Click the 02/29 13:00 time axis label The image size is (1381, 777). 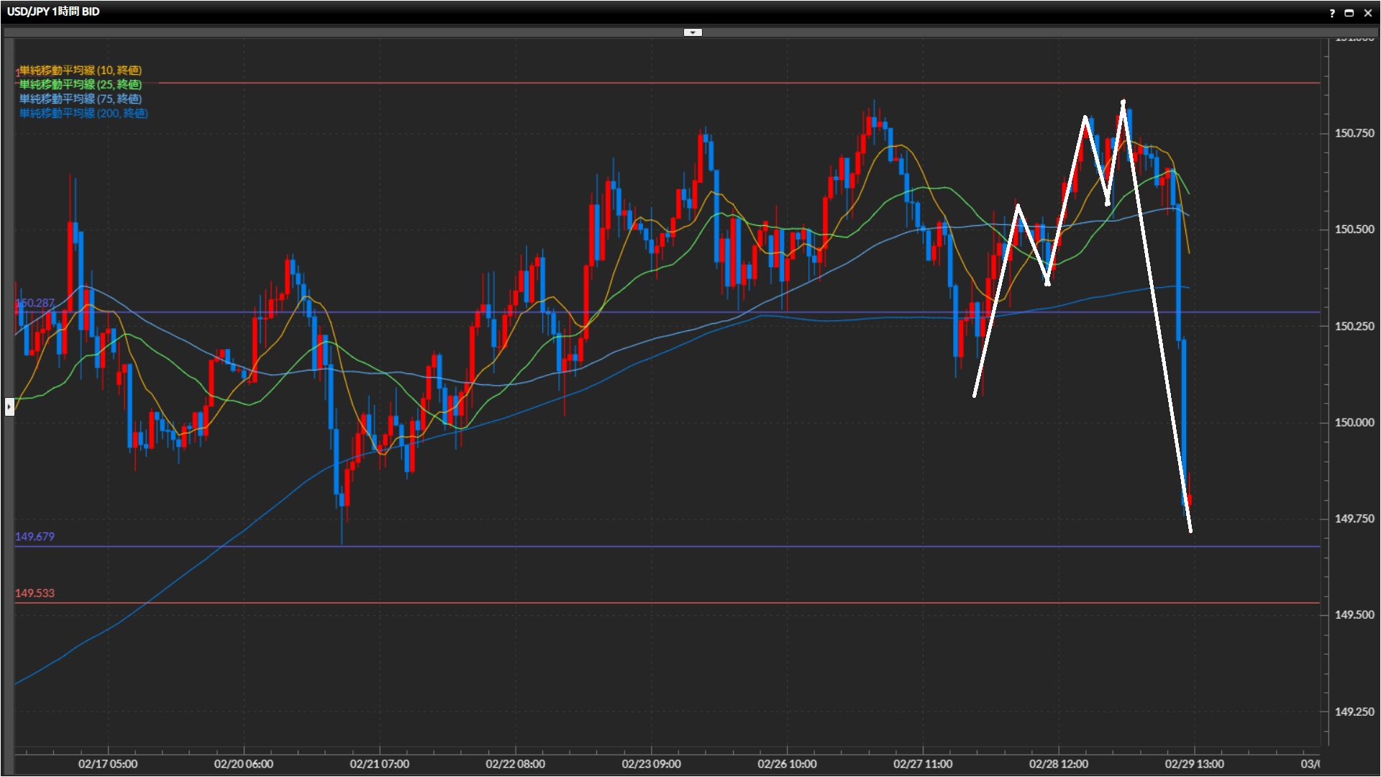coord(1194,764)
